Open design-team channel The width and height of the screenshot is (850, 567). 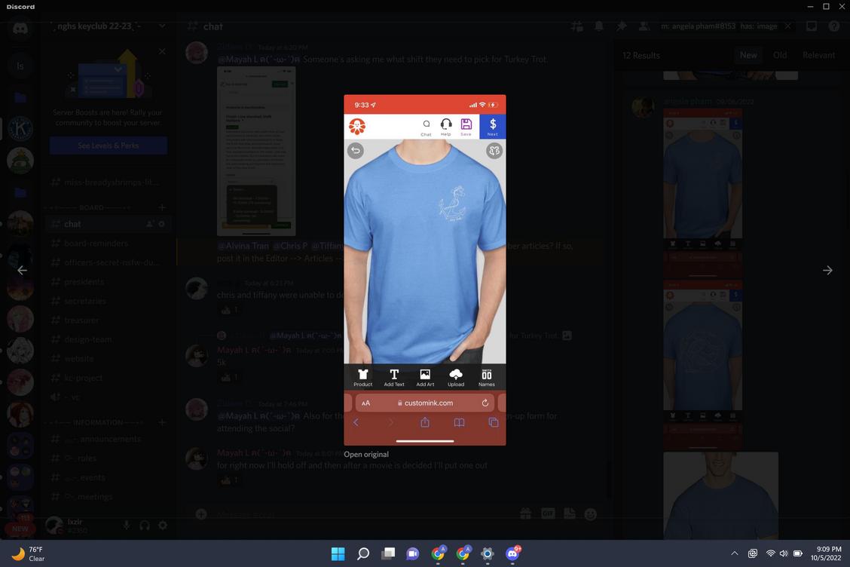coord(109,339)
